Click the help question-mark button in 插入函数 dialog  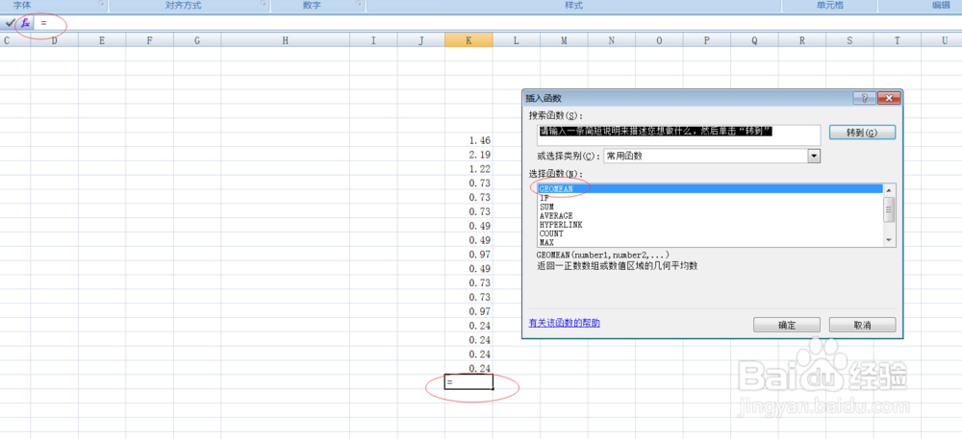[x=864, y=98]
